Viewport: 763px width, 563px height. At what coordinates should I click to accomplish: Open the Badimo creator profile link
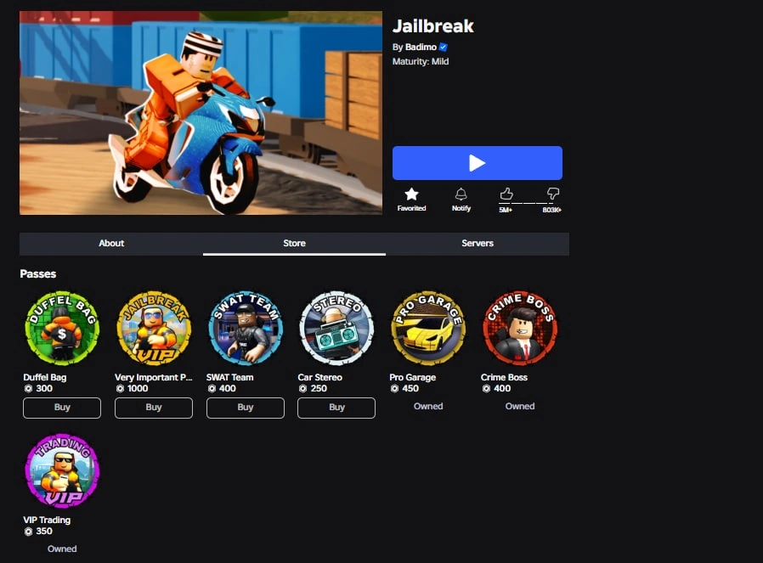[421, 48]
